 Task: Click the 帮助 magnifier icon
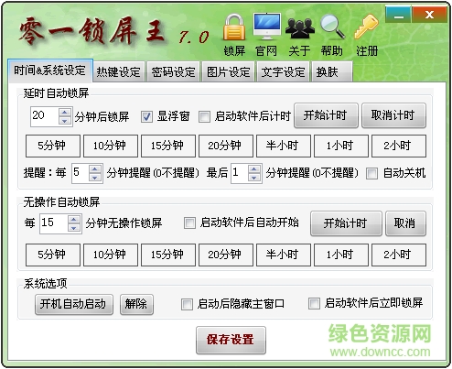click(x=332, y=27)
